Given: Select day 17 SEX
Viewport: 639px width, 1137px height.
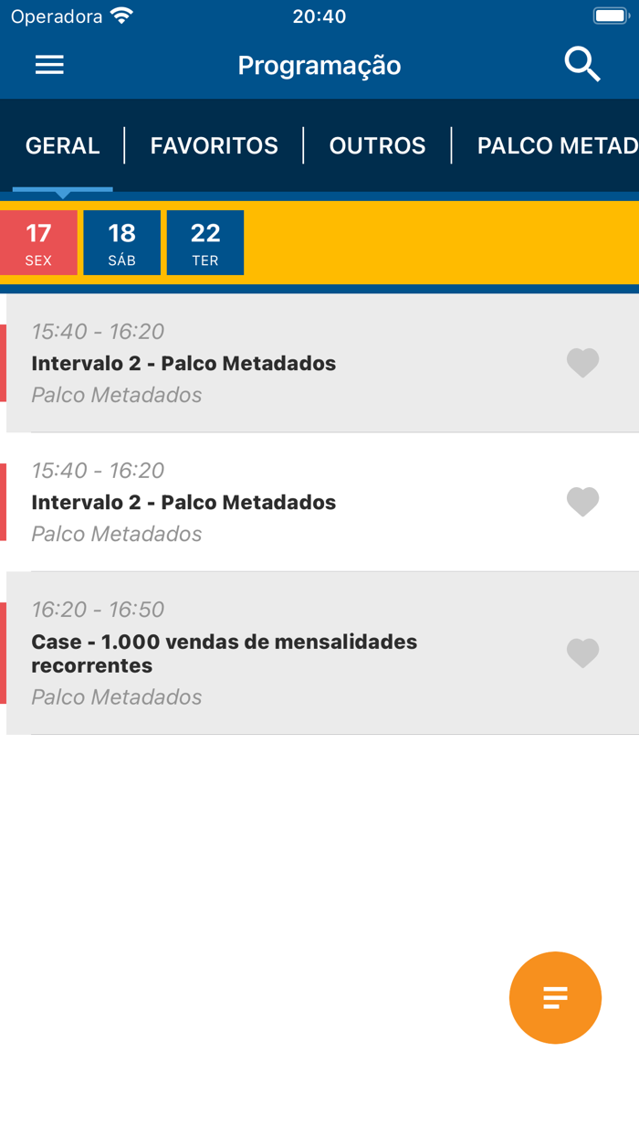Looking at the screenshot, I should point(39,242).
